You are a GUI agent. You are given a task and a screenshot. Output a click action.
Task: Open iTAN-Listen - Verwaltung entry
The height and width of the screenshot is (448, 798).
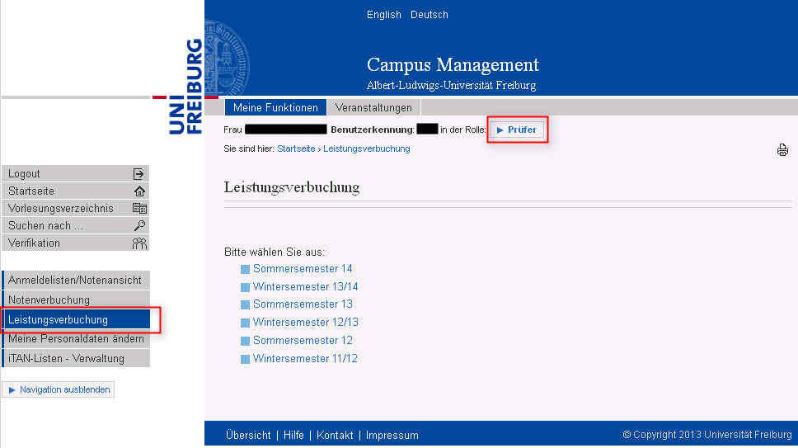76,358
